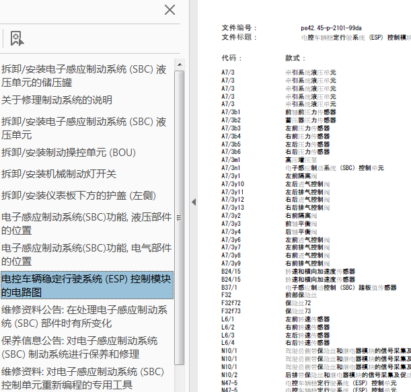Viewport: 411px width, 392px height.
Task: Click the 文件标题 label
Action: (239, 37)
